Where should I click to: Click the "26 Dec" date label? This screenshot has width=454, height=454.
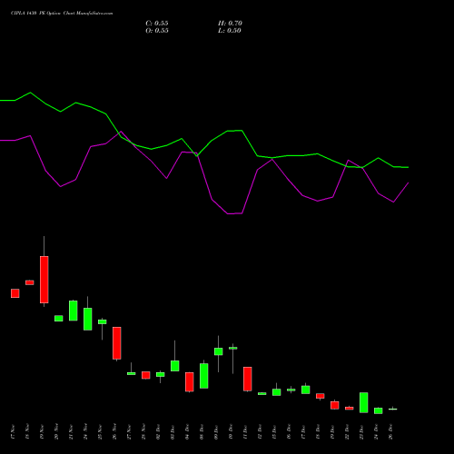pos(390,432)
